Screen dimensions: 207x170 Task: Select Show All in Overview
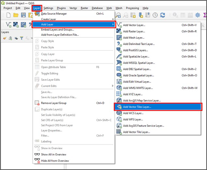tap(74, 154)
